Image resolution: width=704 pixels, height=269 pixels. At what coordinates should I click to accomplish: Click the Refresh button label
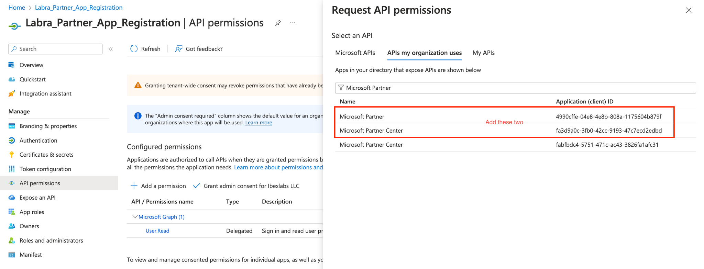coord(151,49)
